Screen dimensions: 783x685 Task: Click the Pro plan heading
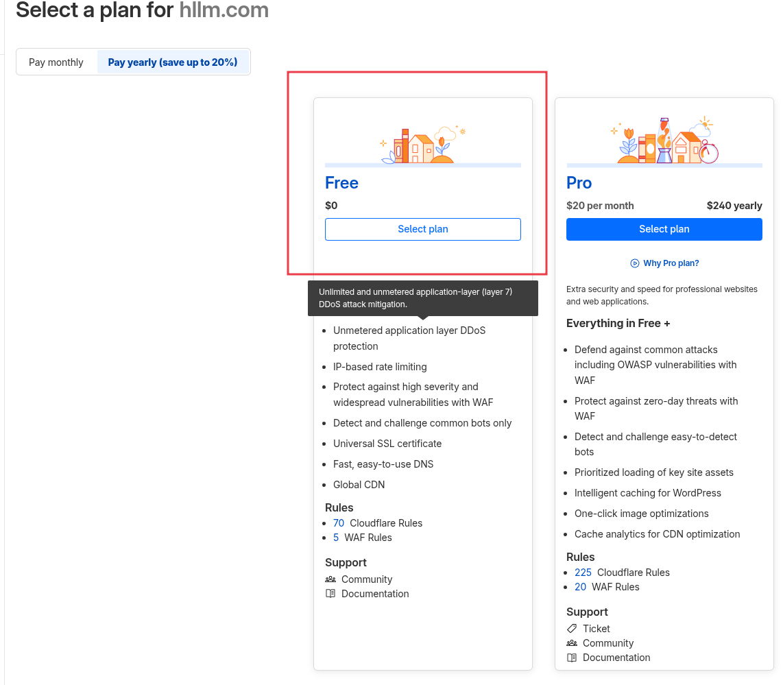point(579,183)
